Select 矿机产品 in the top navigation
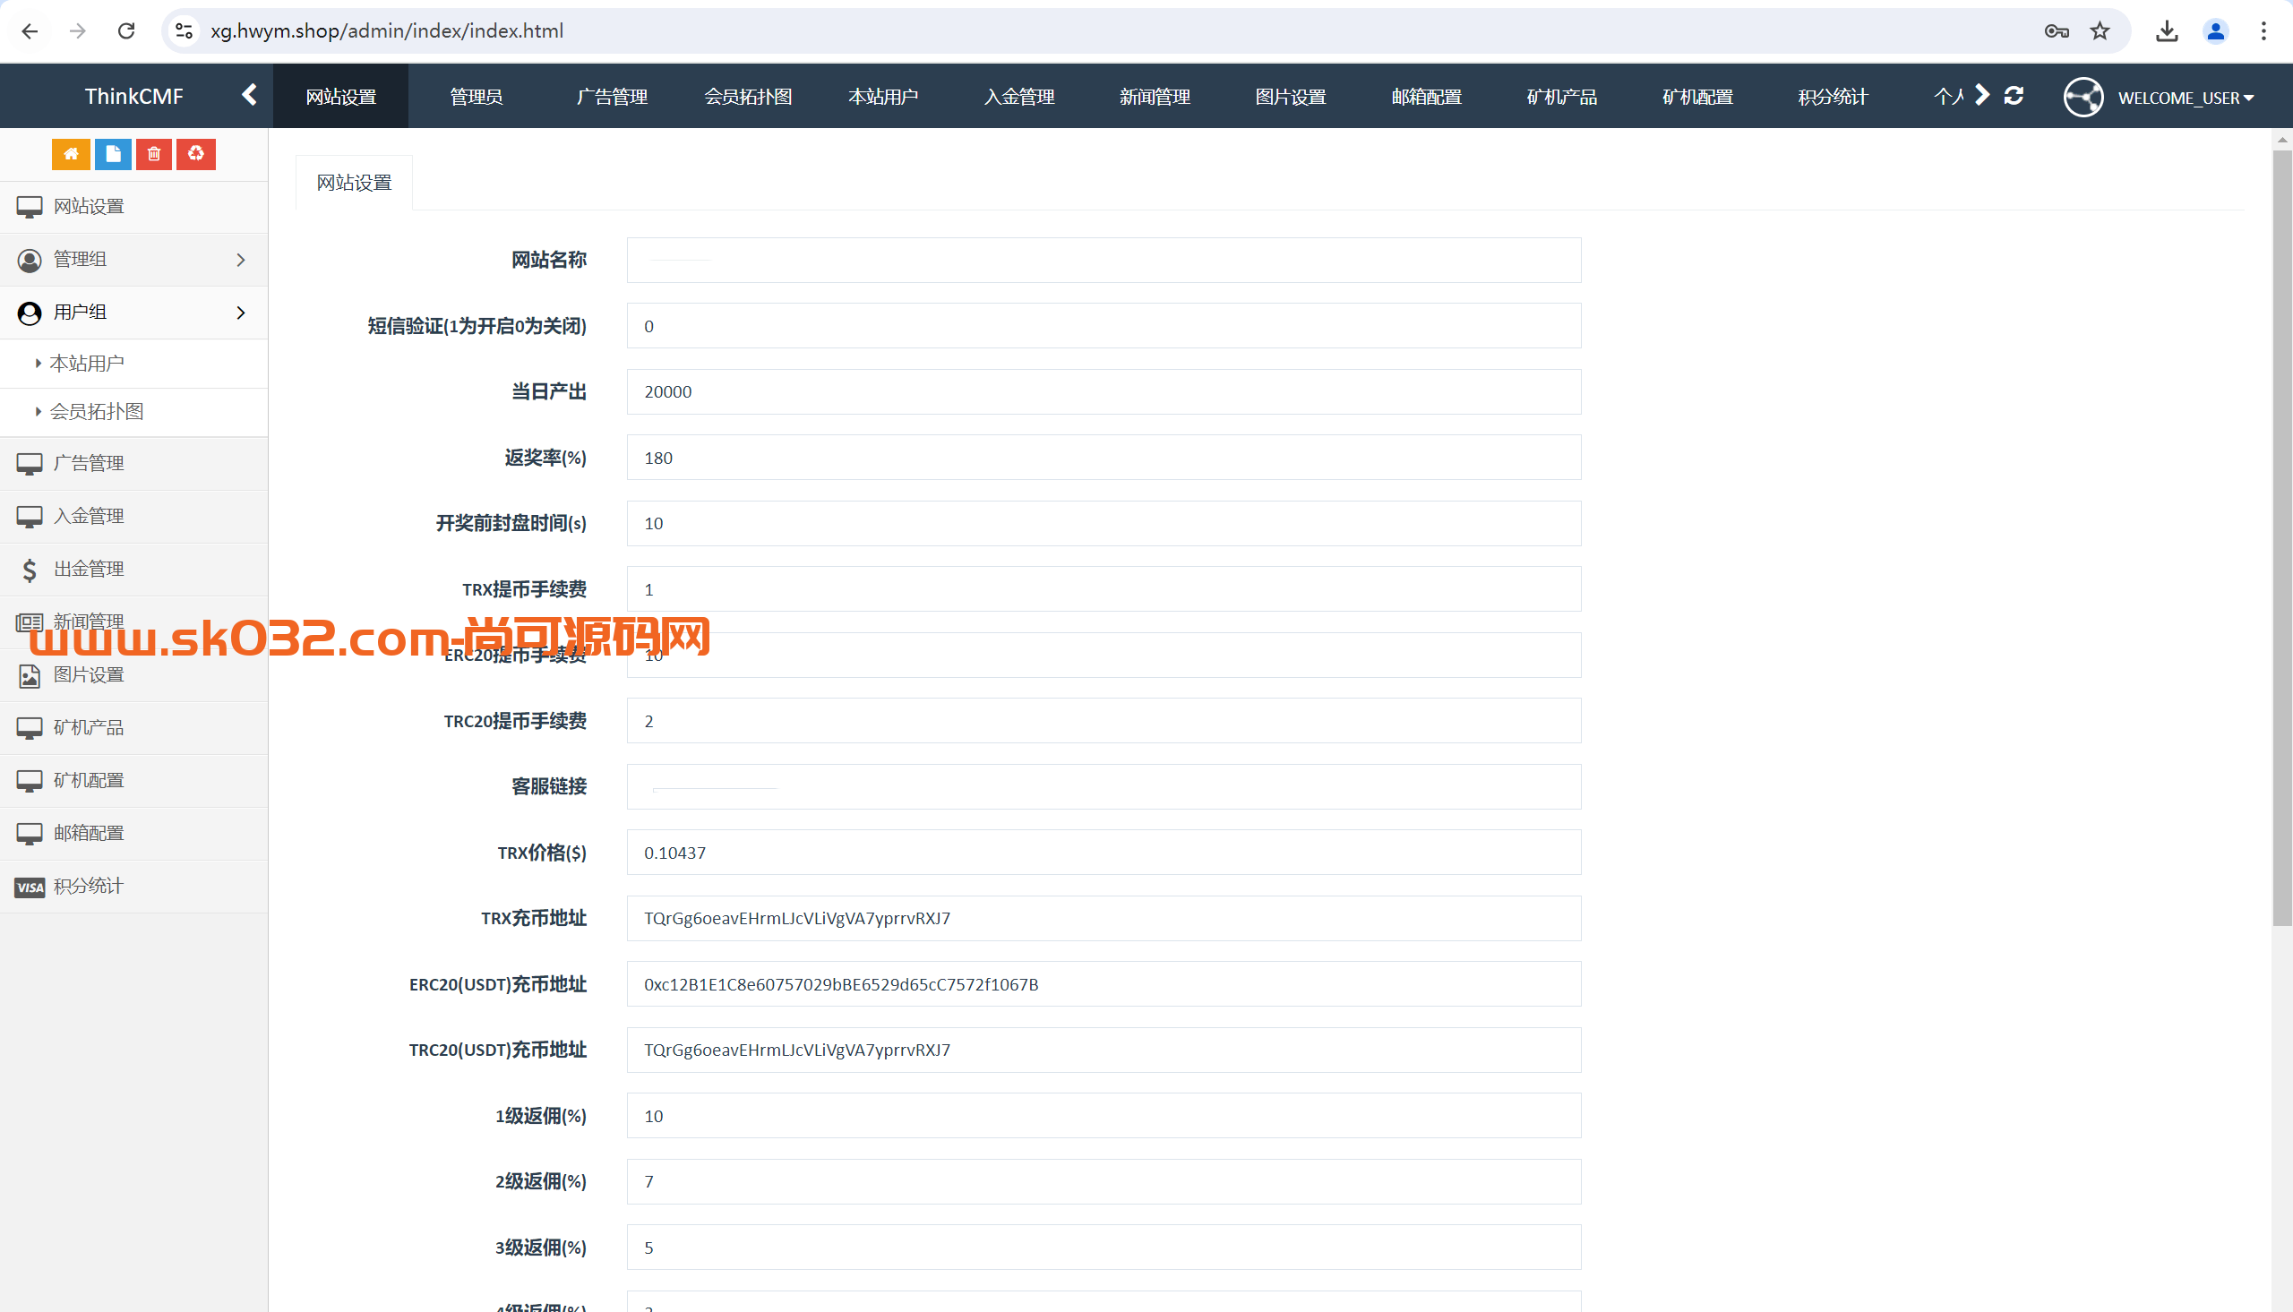 [1561, 97]
